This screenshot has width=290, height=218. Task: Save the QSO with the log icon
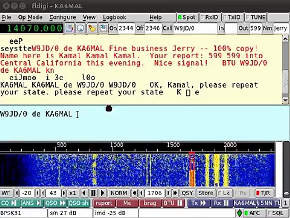point(103,28)
